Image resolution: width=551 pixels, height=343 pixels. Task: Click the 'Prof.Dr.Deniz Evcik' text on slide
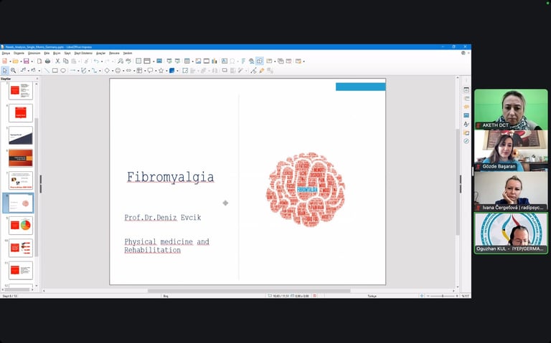point(163,218)
